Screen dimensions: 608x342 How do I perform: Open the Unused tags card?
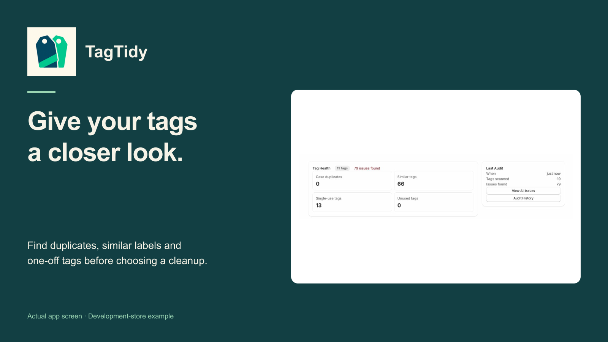[x=434, y=202]
